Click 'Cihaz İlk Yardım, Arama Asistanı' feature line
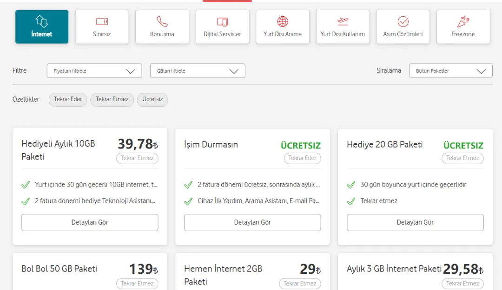The image size is (502, 290). pyautogui.click(x=259, y=201)
